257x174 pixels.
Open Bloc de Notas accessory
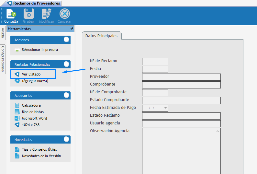pyautogui.click(x=33, y=112)
